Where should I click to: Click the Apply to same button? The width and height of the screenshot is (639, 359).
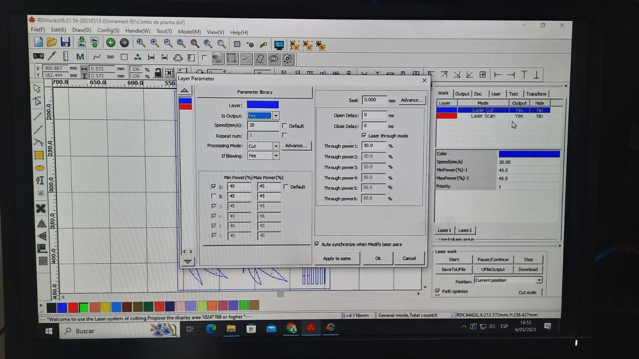(x=337, y=258)
